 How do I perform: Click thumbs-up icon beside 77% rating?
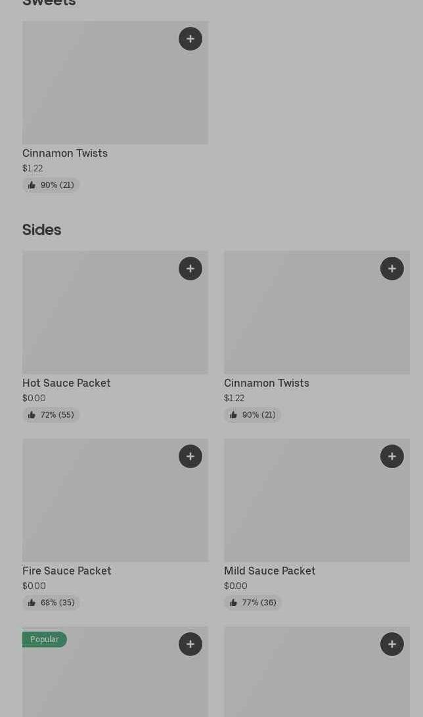[x=233, y=603]
